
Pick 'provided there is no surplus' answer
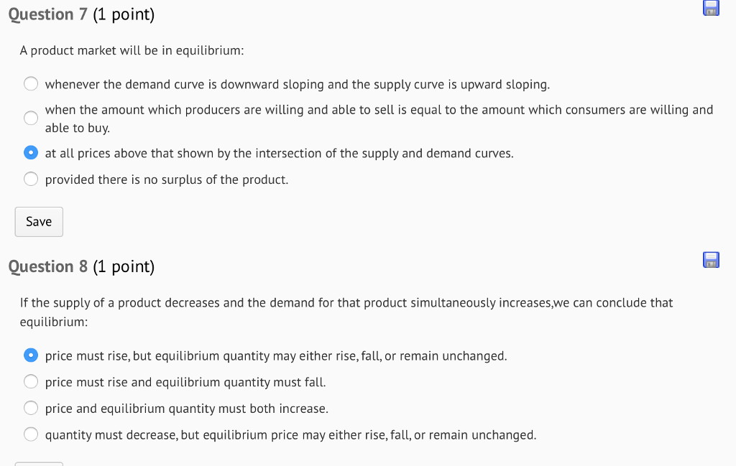click(x=30, y=178)
